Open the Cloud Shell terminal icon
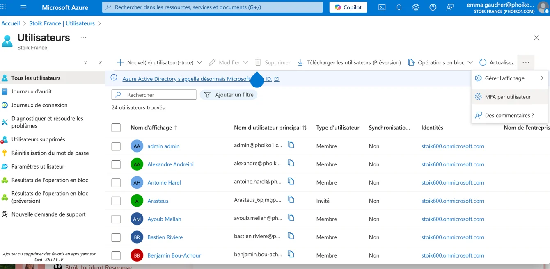The height and width of the screenshot is (269, 550). (382, 7)
